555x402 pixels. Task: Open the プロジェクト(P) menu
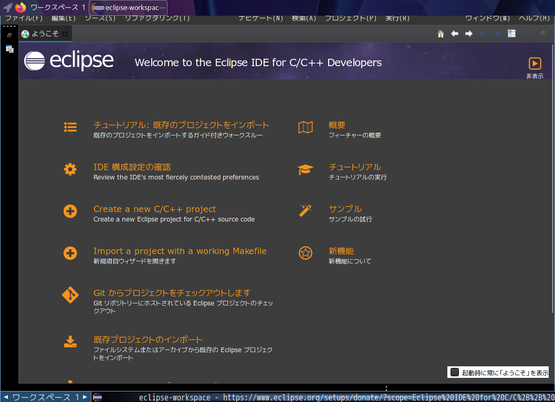(351, 18)
